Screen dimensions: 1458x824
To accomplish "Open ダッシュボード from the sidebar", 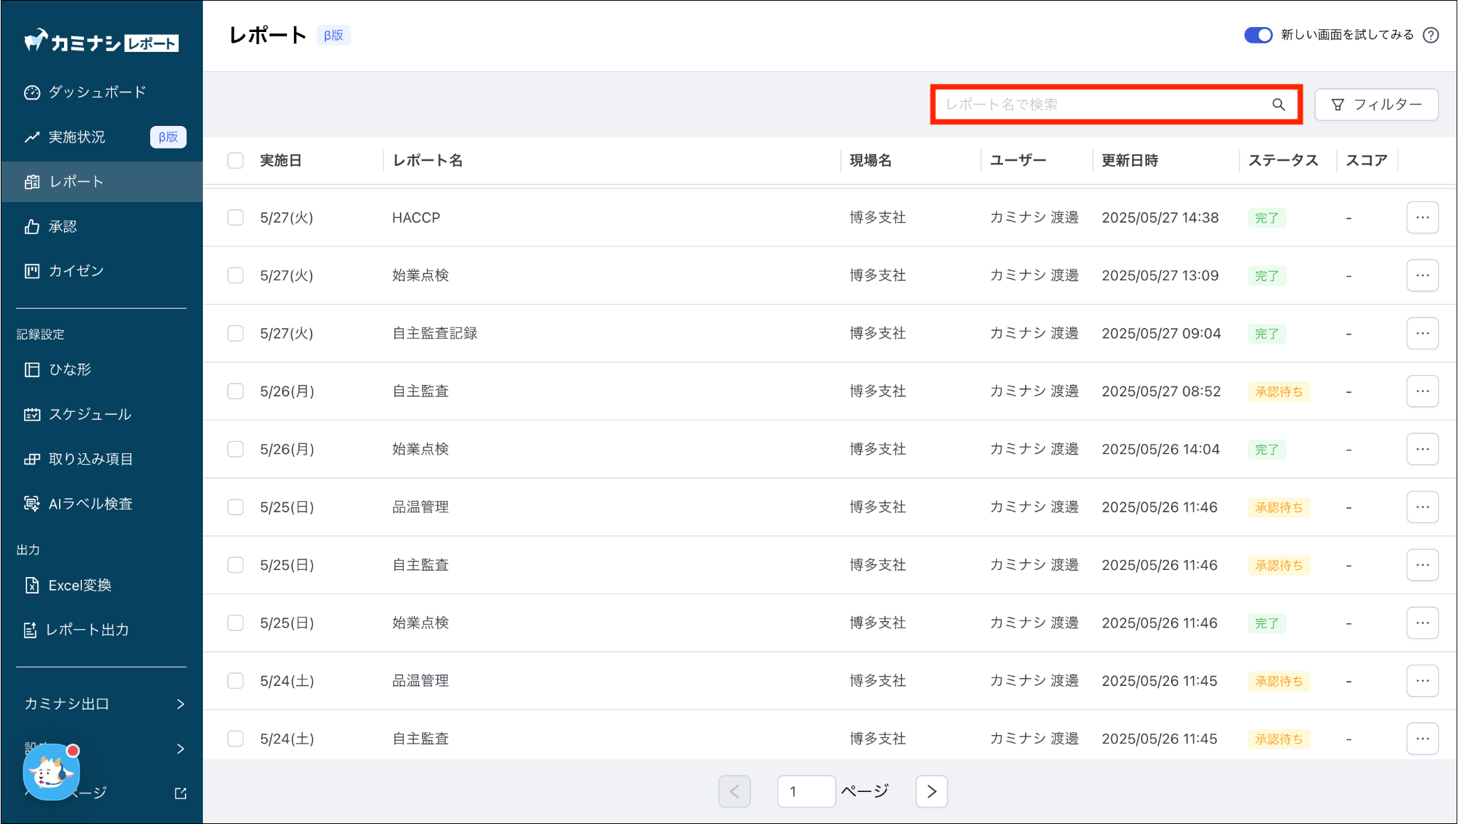I will pos(97,93).
